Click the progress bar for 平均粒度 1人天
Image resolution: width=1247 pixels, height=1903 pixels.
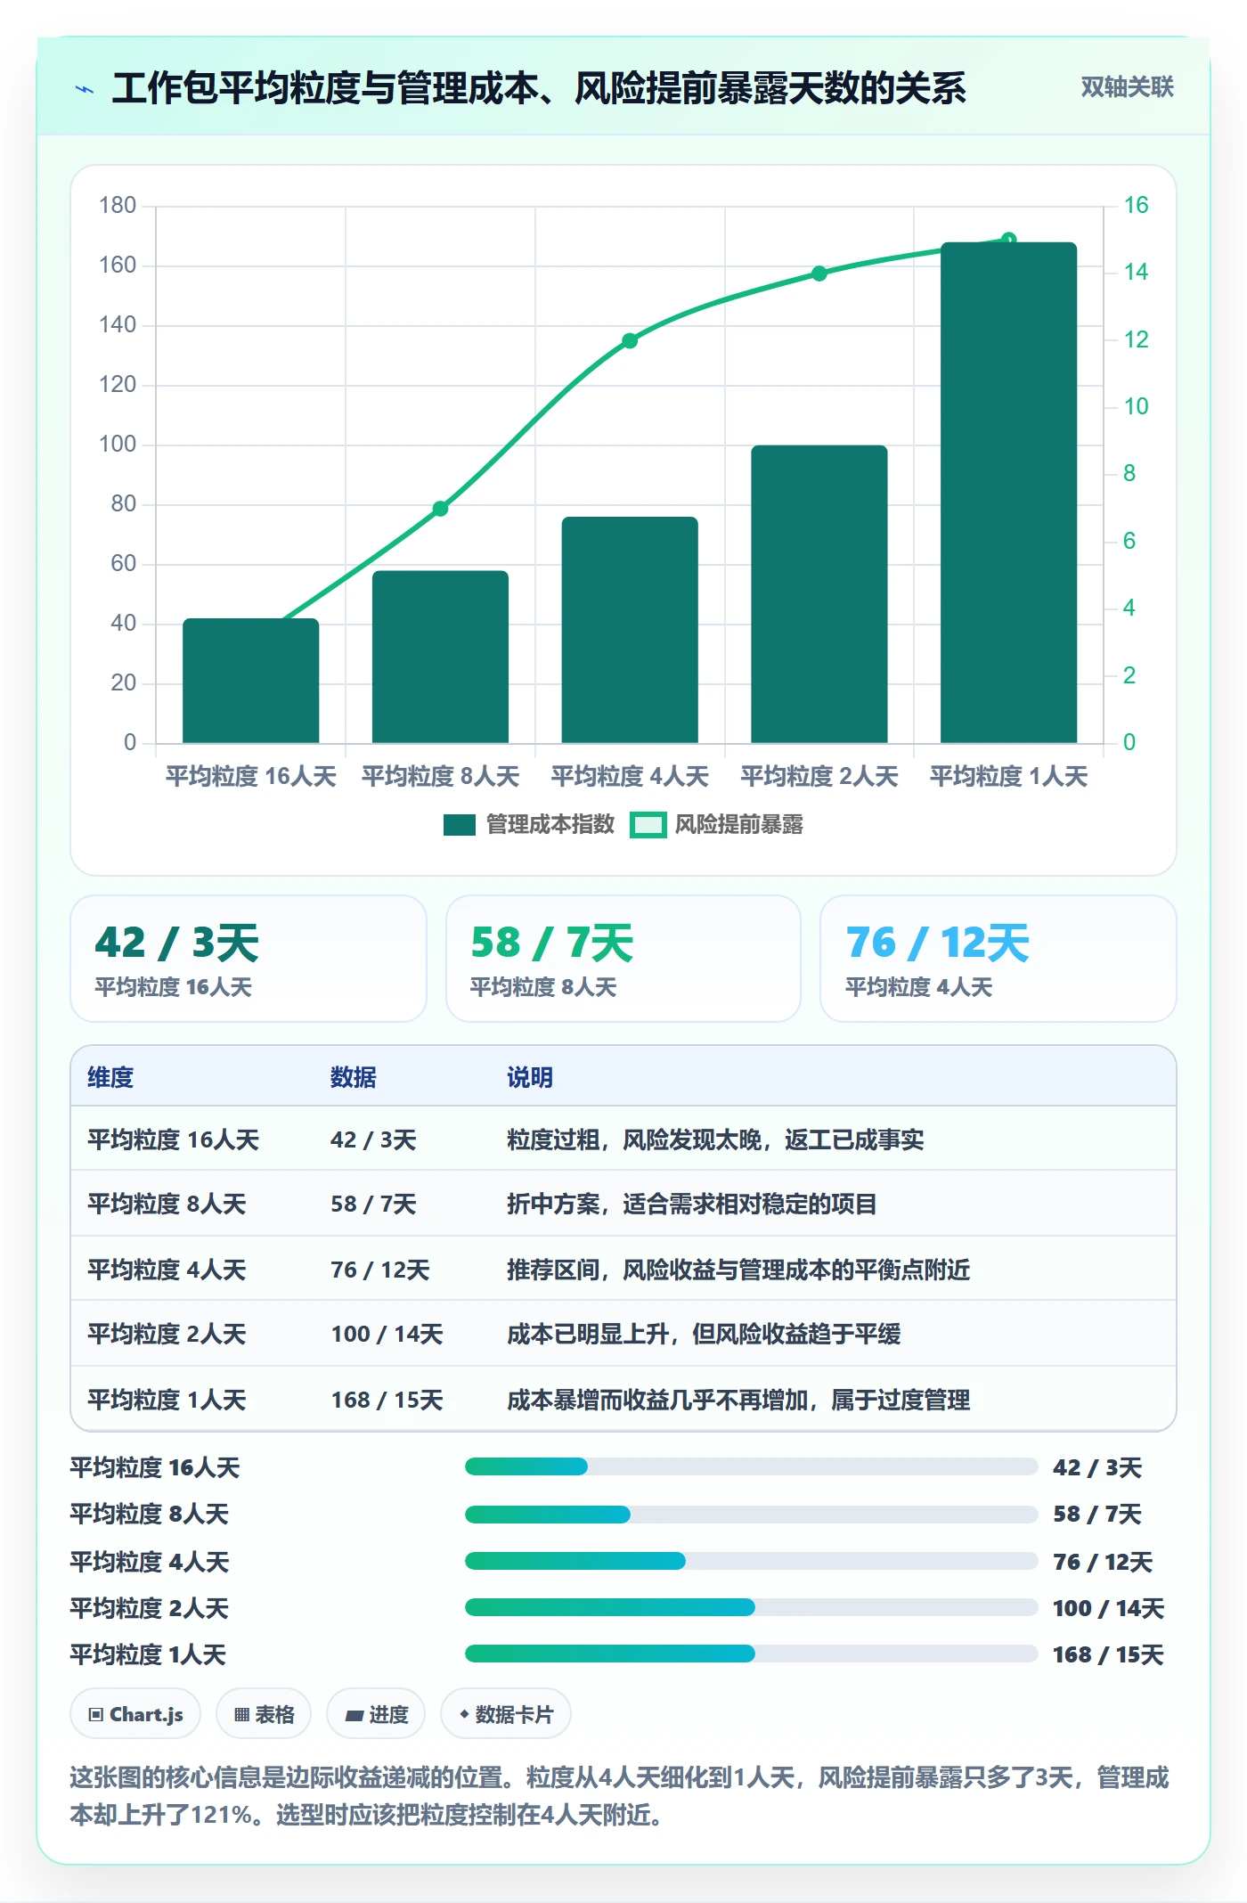click(752, 1654)
